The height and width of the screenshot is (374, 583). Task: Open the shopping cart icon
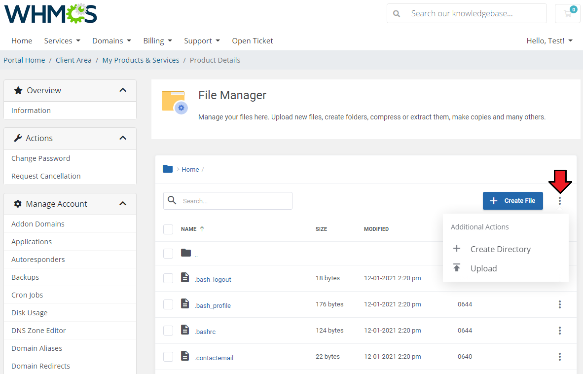(568, 14)
